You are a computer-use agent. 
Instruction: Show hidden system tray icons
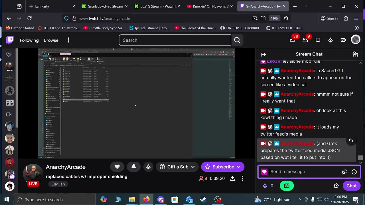[299, 199]
